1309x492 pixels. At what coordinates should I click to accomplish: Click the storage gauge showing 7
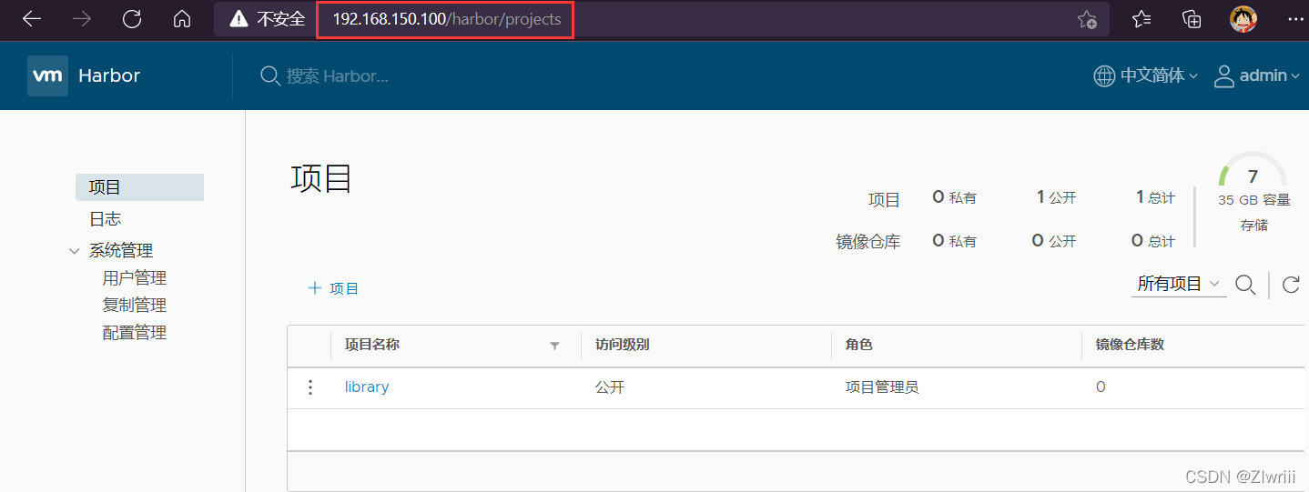(1253, 171)
